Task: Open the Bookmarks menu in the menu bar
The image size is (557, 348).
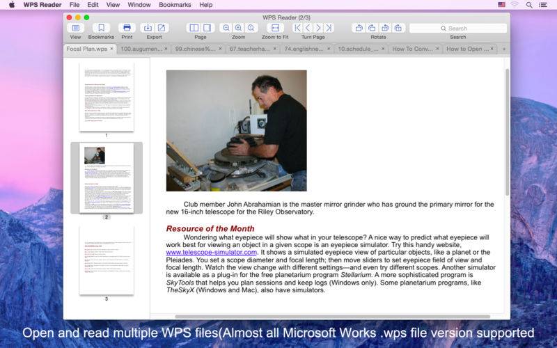Action: tap(175, 5)
